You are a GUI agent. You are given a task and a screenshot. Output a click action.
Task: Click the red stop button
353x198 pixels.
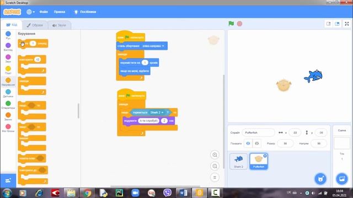click(x=239, y=24)
